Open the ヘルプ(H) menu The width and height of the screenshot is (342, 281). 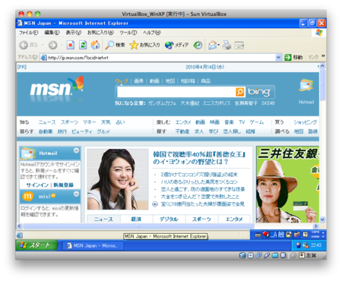click(x=152, y=33)
